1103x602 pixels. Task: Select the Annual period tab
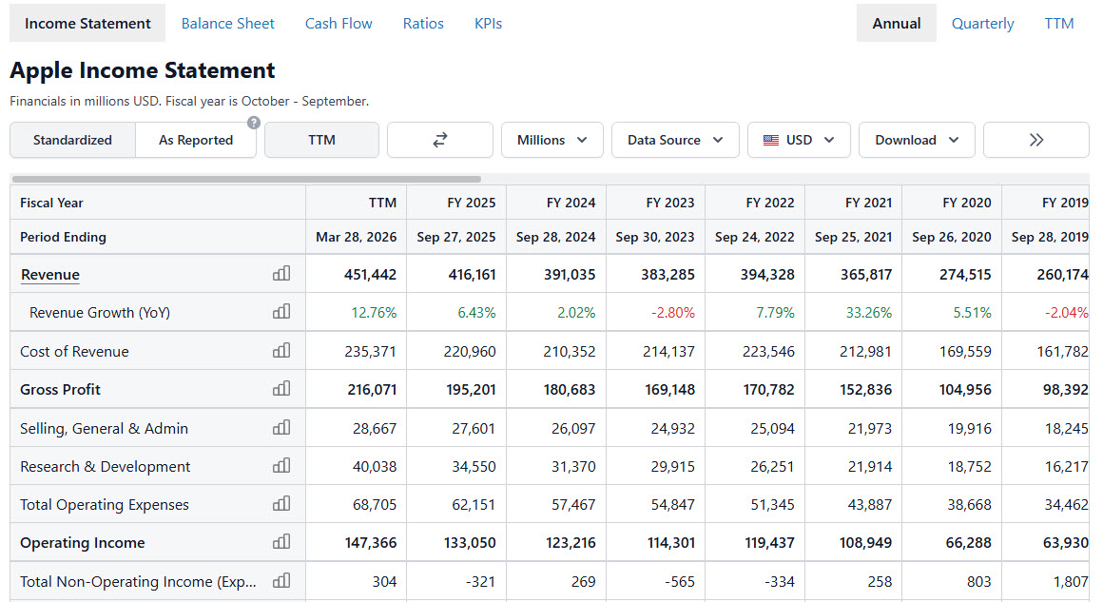pos(896,23)
